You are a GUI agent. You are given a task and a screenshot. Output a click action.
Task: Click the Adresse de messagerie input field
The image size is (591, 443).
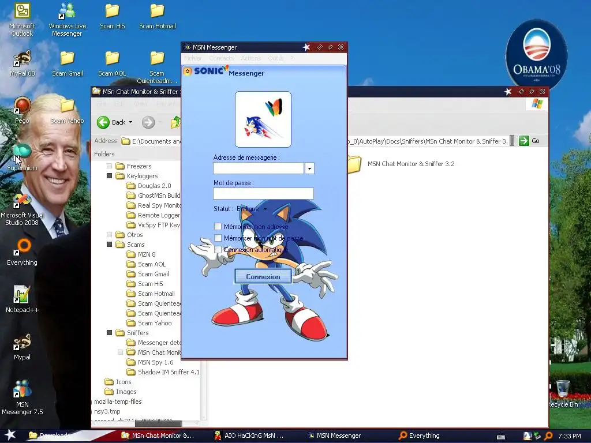tap(259, 168)
